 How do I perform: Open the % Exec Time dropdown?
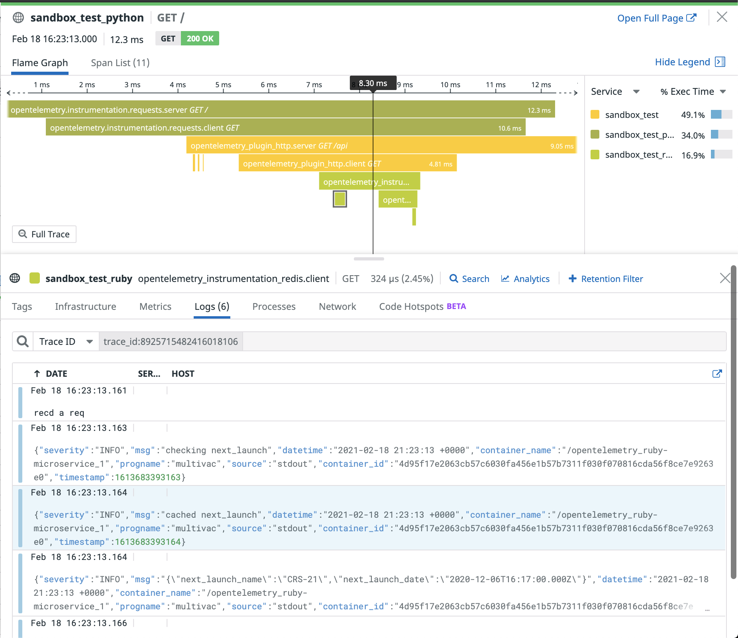693,92
